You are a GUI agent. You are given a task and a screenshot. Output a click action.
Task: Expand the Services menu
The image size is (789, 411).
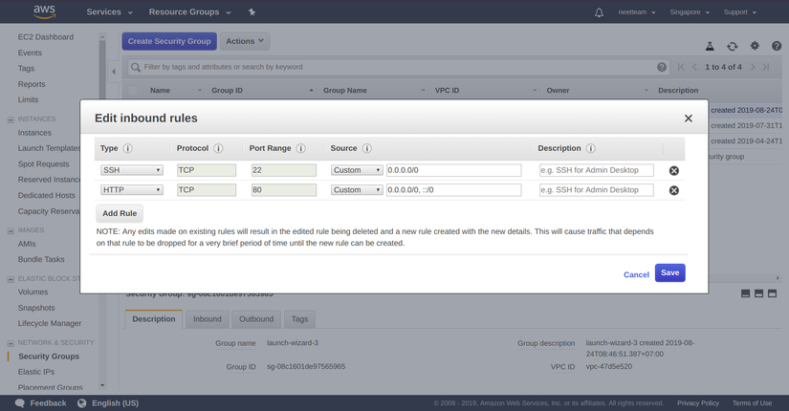(109, 12)
